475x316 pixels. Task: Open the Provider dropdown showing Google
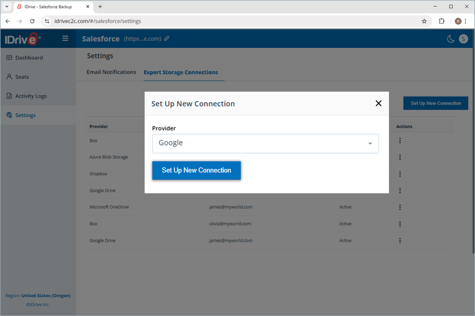[x=265, y=143]
